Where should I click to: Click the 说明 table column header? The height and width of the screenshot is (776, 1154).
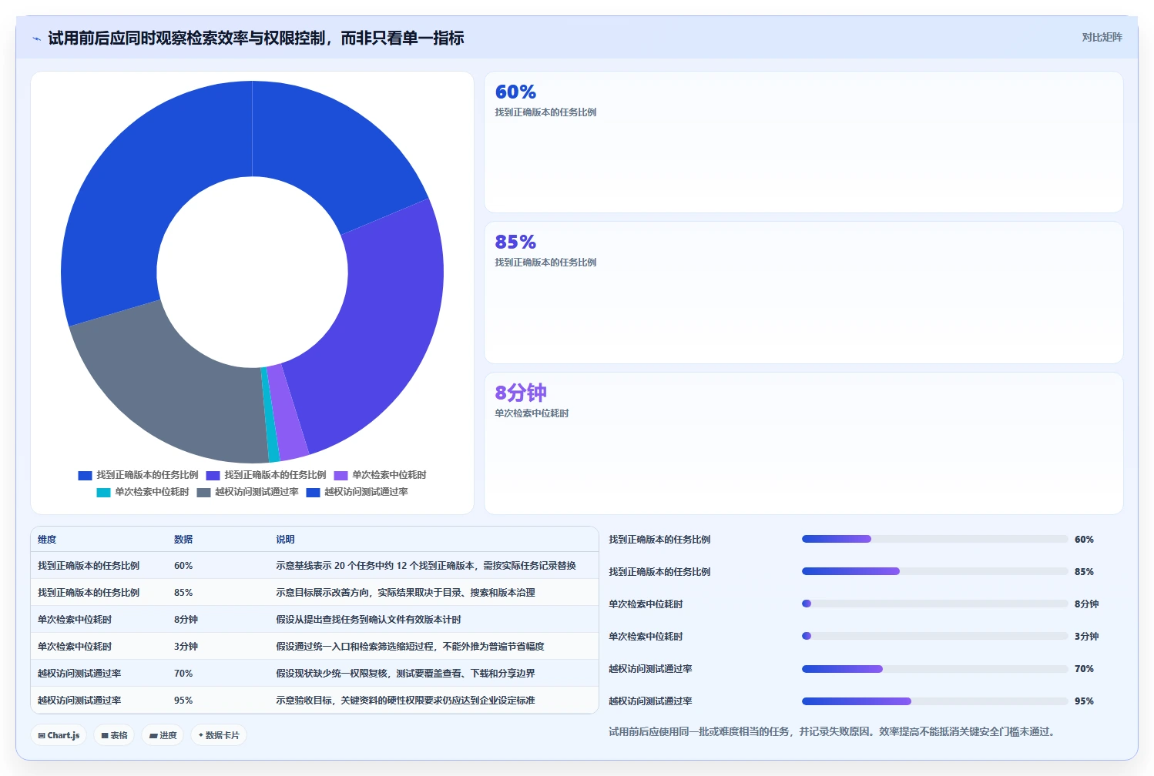[285, 540]
